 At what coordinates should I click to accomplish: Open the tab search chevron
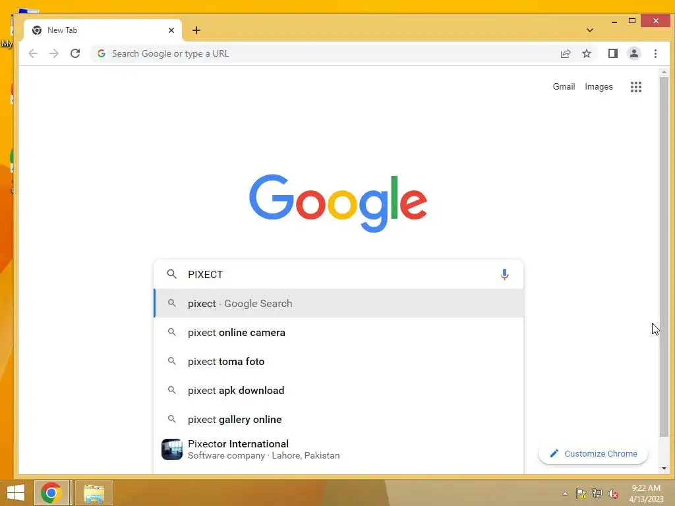[590, 30]
